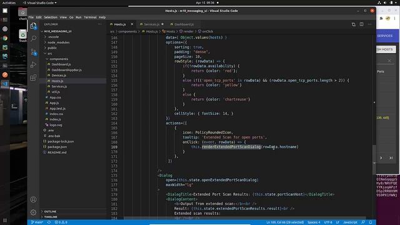Click the Spaces: 4 indentation setting
This screenshot has width=400, height=225.
point(314,222)
